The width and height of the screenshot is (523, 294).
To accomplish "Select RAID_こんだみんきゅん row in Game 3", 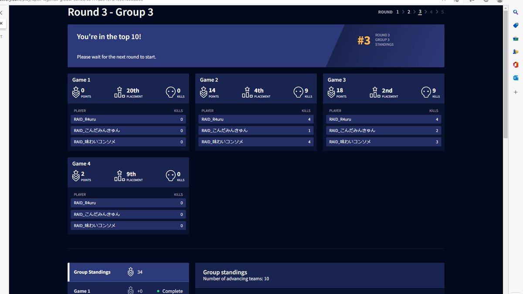I will pyautogui.click(x=384, y=131).
